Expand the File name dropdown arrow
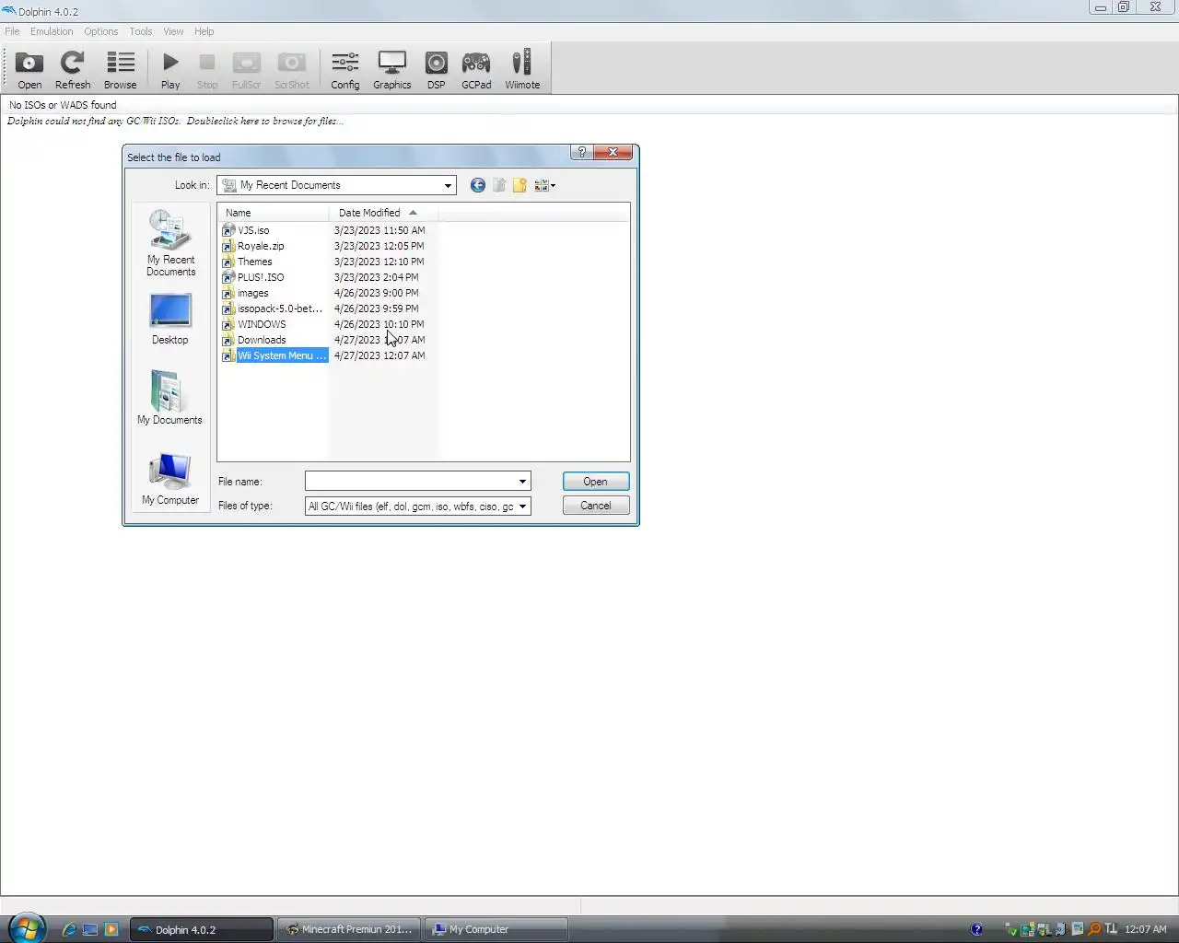Viewport: 1179px width, 943px height. (x=522, y=482)
